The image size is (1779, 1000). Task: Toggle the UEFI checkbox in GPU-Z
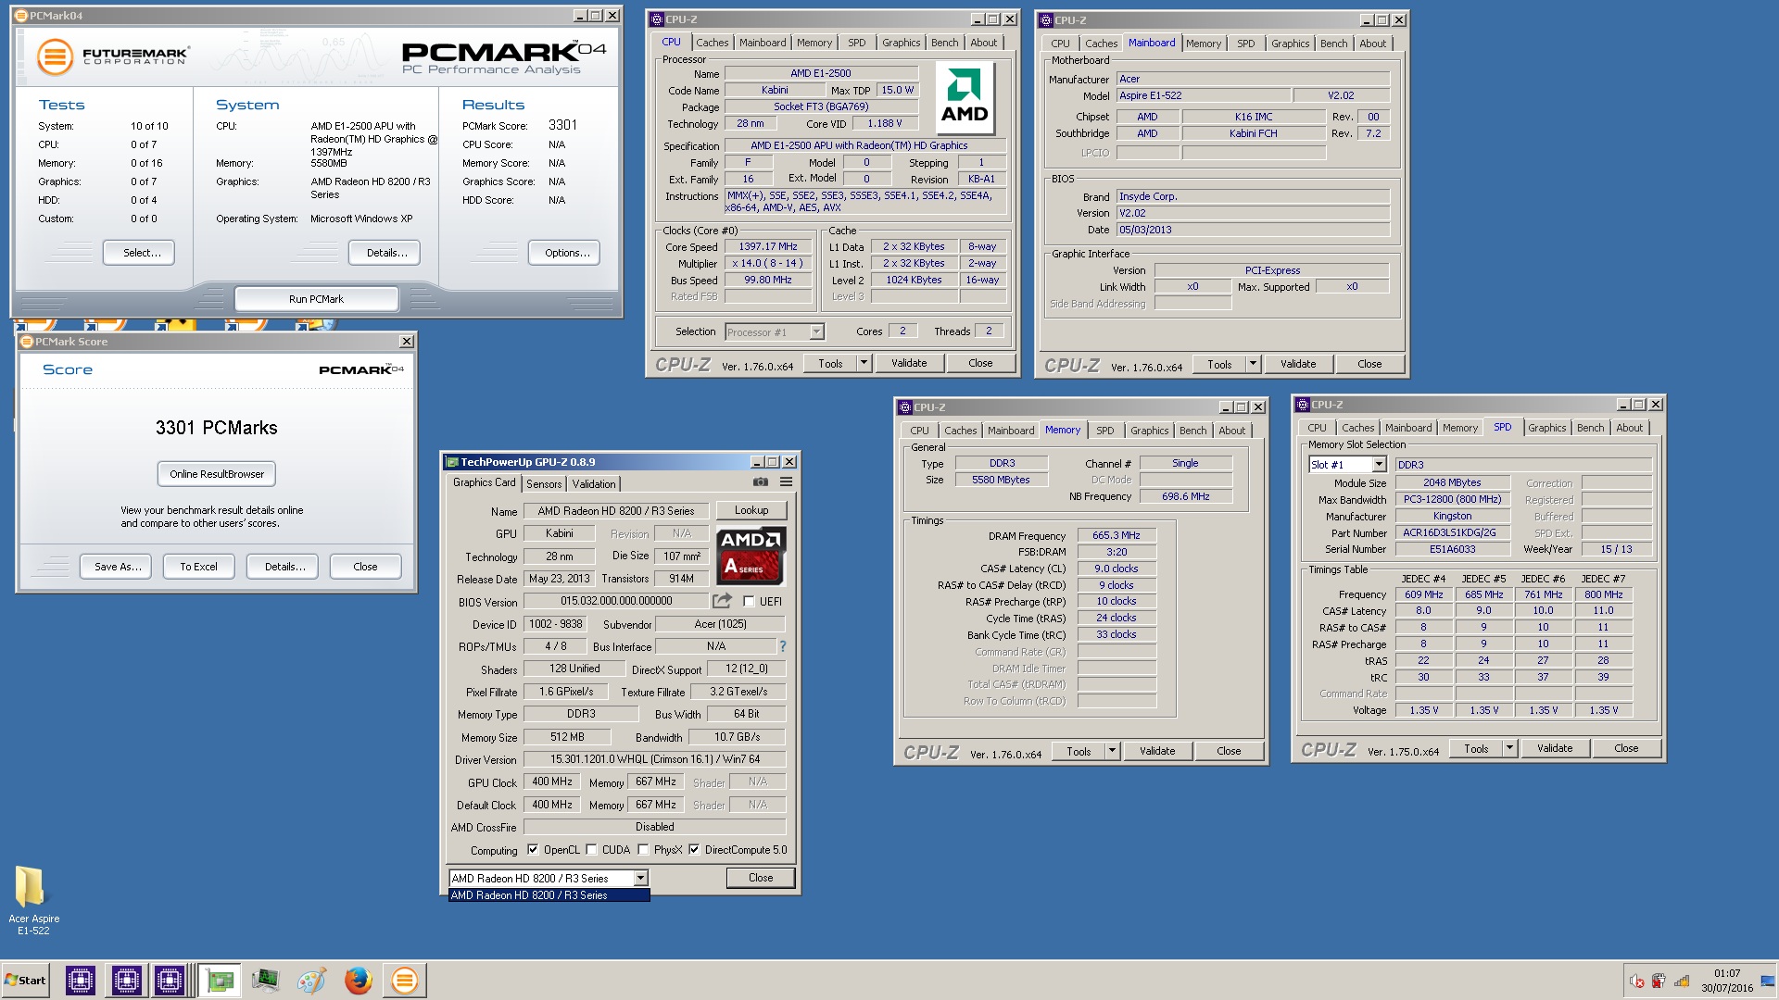click(x=749, y=602)
